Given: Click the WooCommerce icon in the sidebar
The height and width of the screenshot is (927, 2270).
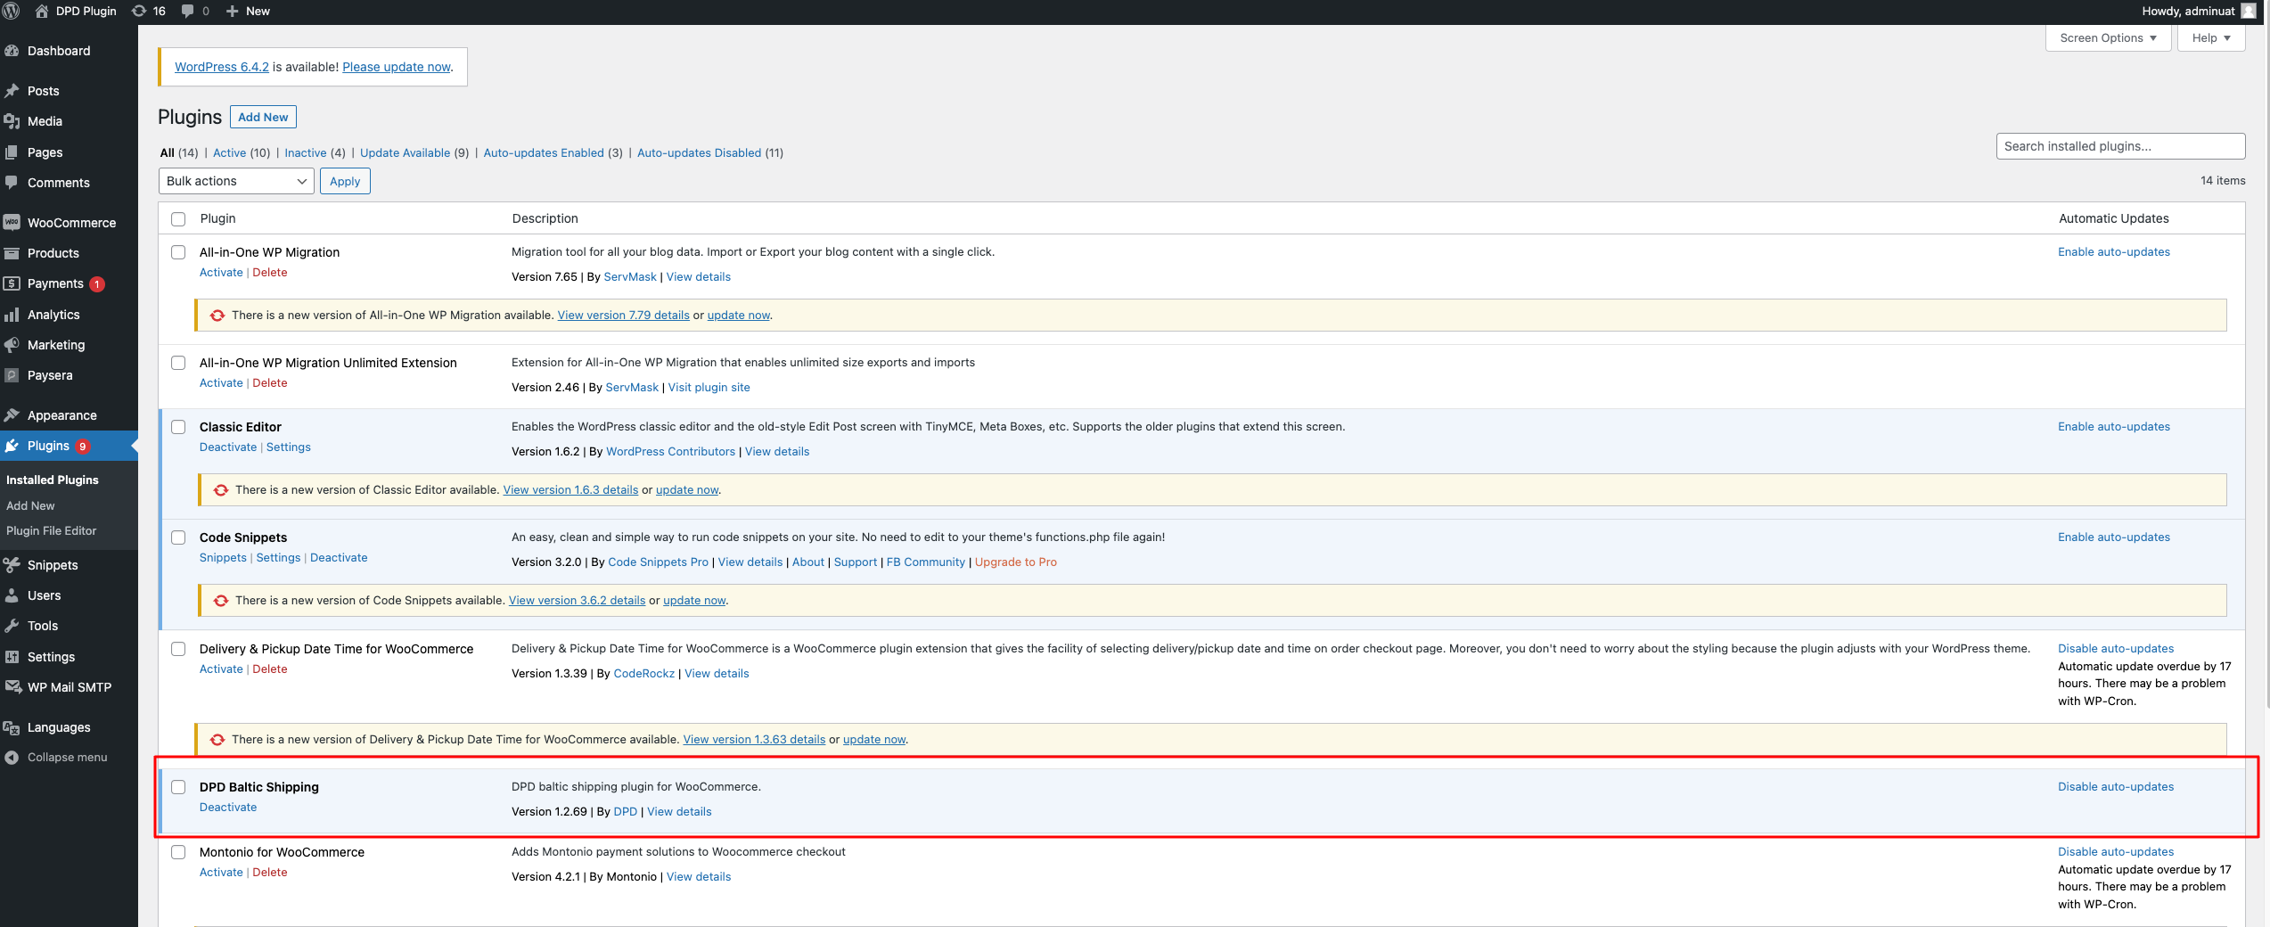Looking at the screenshot, I should (12, 223).
